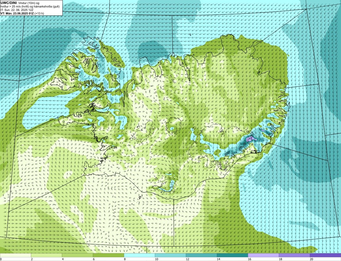The width and height of the screenshot is (341, 261).
Task: Click the 18–20 m/s purple legend swatch
Action: [294, 255]
